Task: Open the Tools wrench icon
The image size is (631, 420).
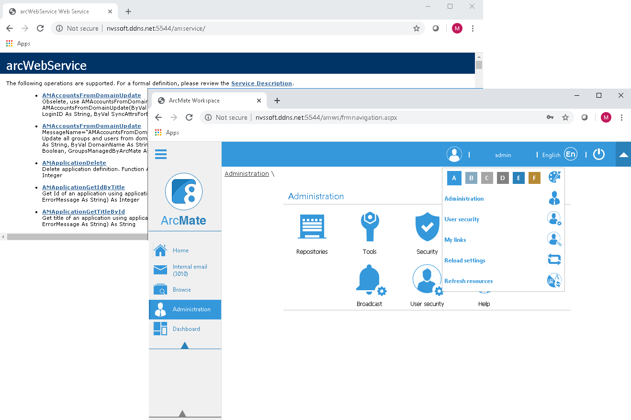Action: point(369,226)
